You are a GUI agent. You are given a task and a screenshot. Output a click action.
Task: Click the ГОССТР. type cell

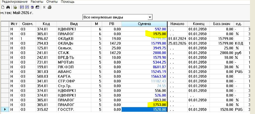pos(74,110)
